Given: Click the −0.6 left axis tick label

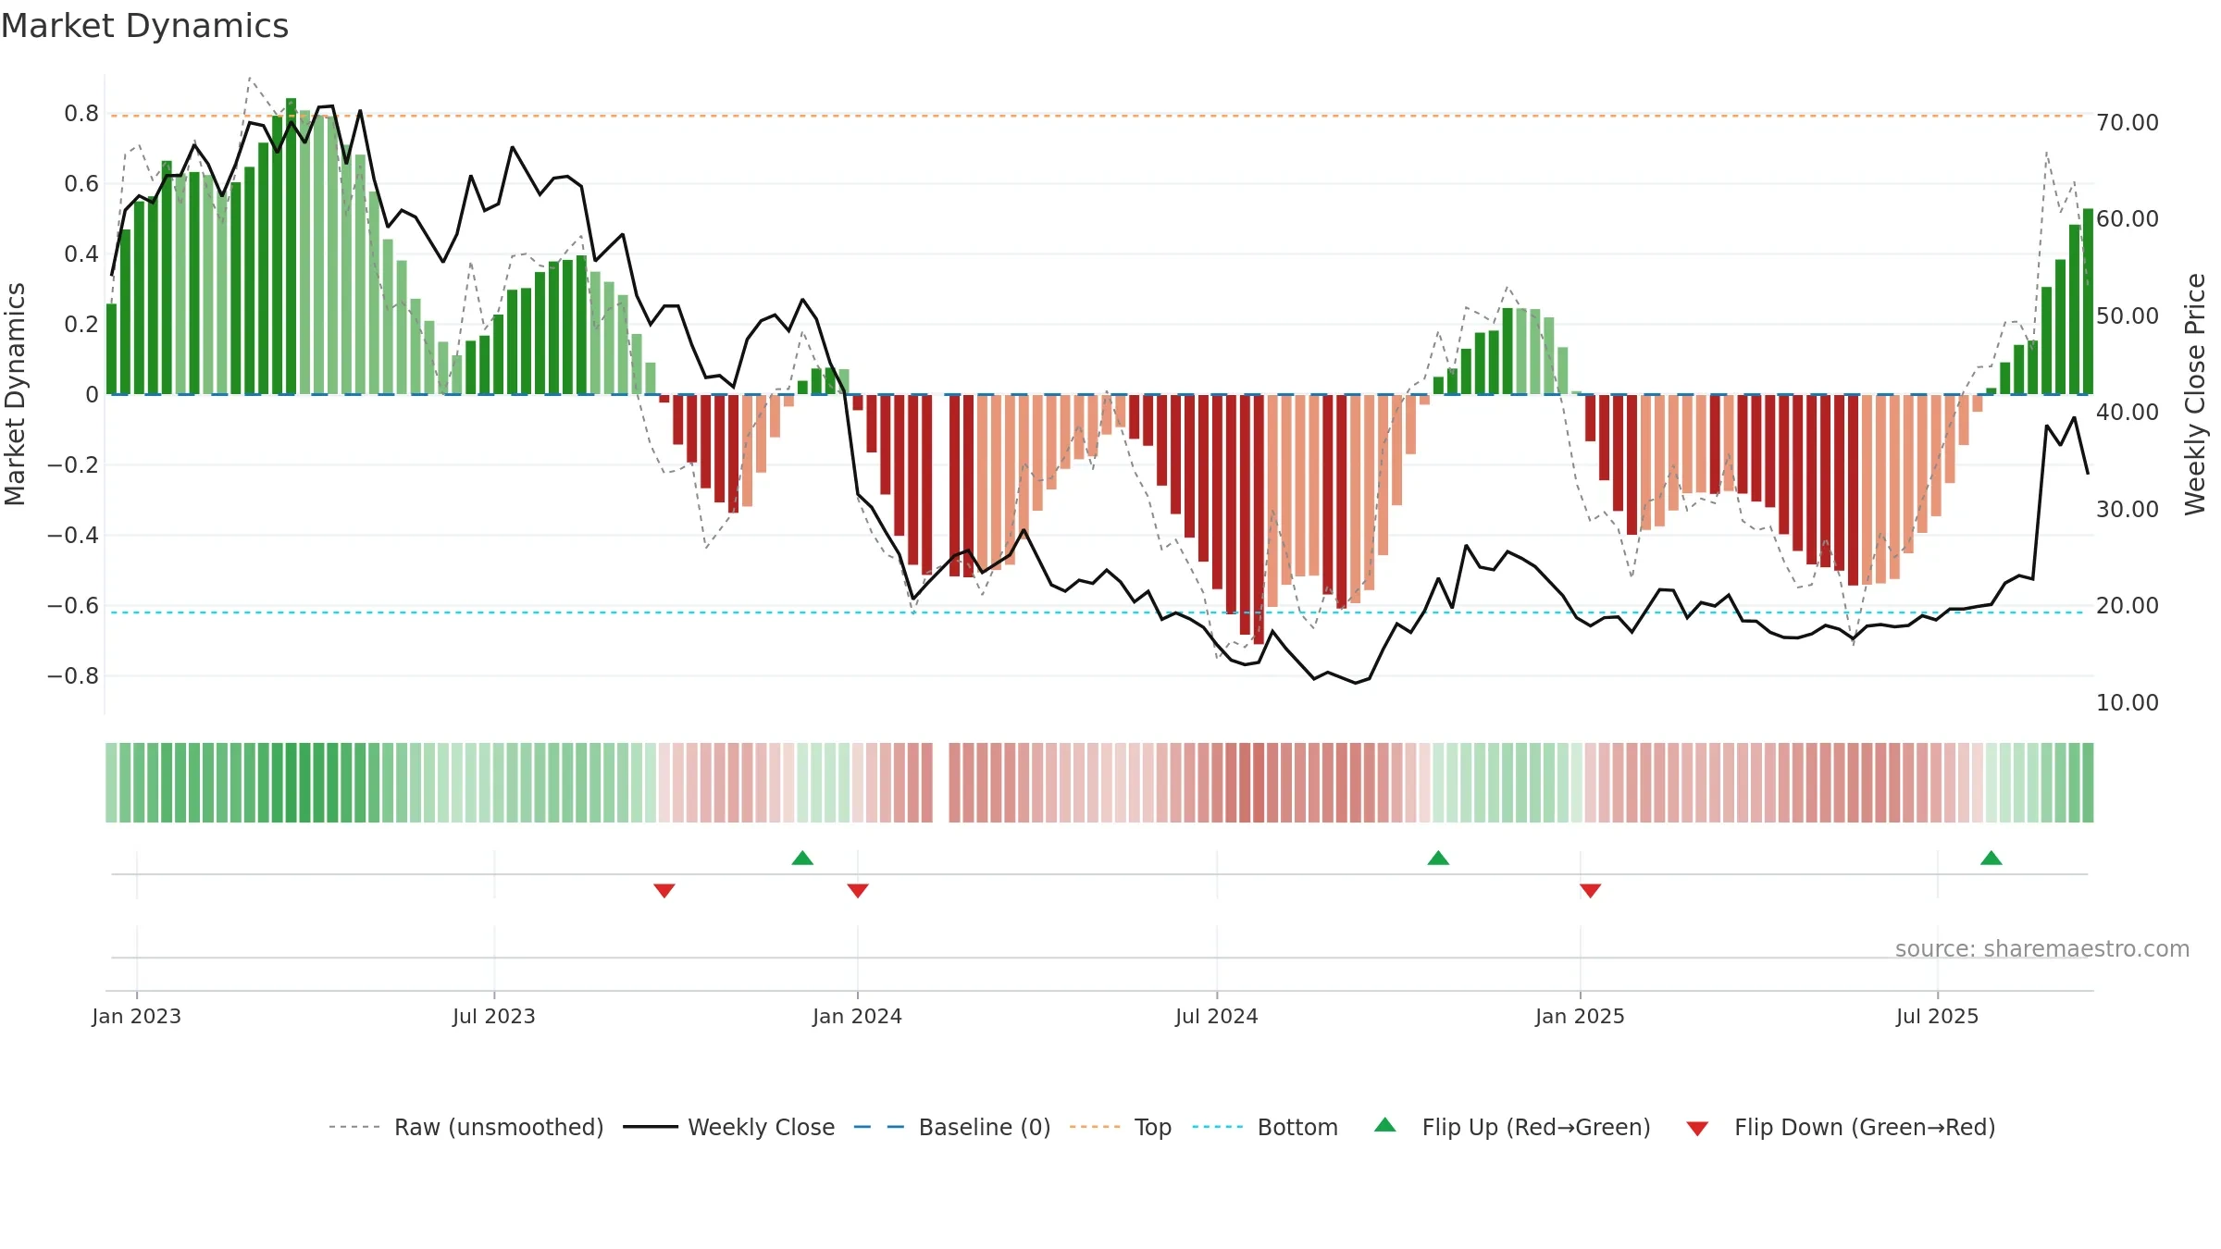Looking at the screenshot, I should coord(73,606).
